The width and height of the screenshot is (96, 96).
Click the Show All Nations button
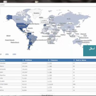point(47,95)
